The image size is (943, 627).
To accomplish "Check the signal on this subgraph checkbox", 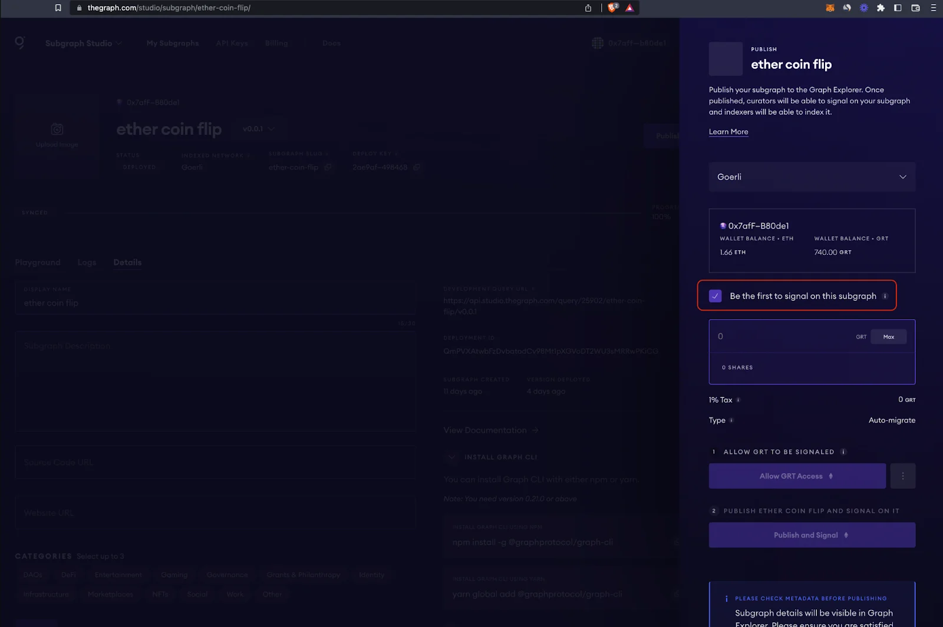I will pos(715,296).
